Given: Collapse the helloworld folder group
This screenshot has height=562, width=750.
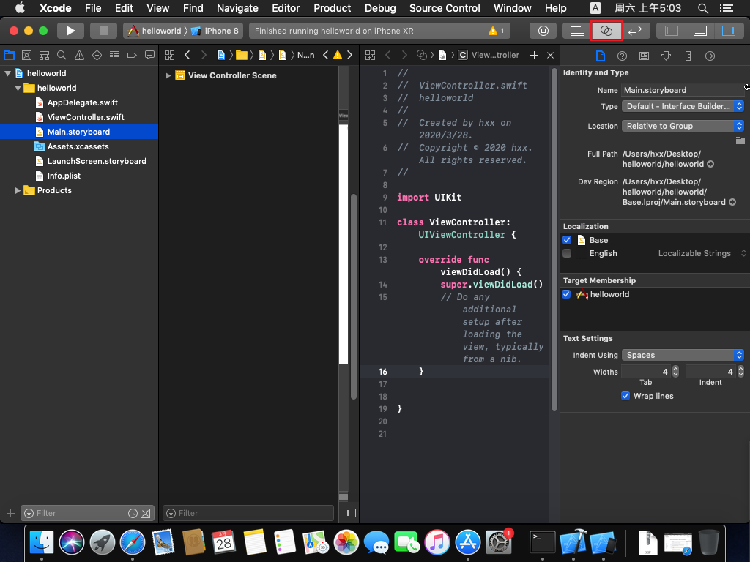Looking at the screenshot, I should click(x=18, y=88).
